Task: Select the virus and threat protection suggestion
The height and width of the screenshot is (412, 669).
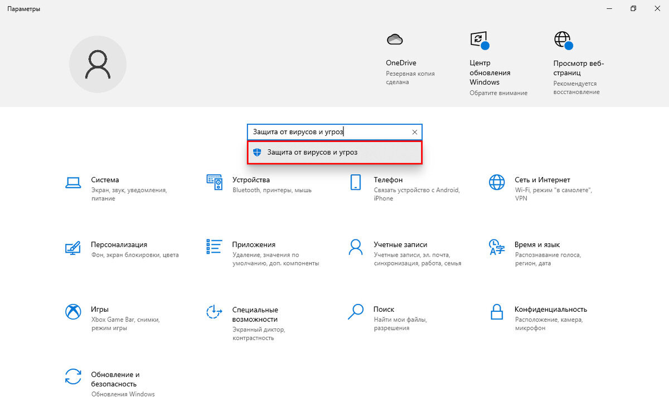Action: 334,152
